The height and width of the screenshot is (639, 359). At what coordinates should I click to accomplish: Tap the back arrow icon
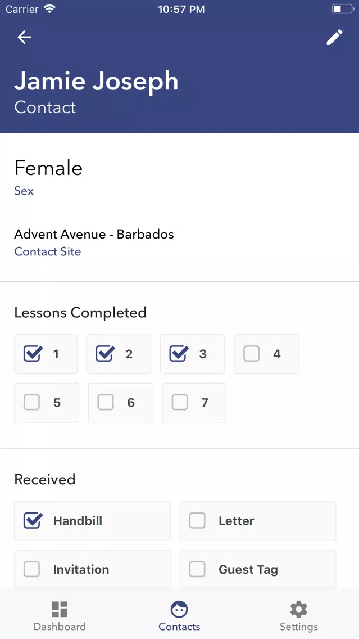pos(24,37)
